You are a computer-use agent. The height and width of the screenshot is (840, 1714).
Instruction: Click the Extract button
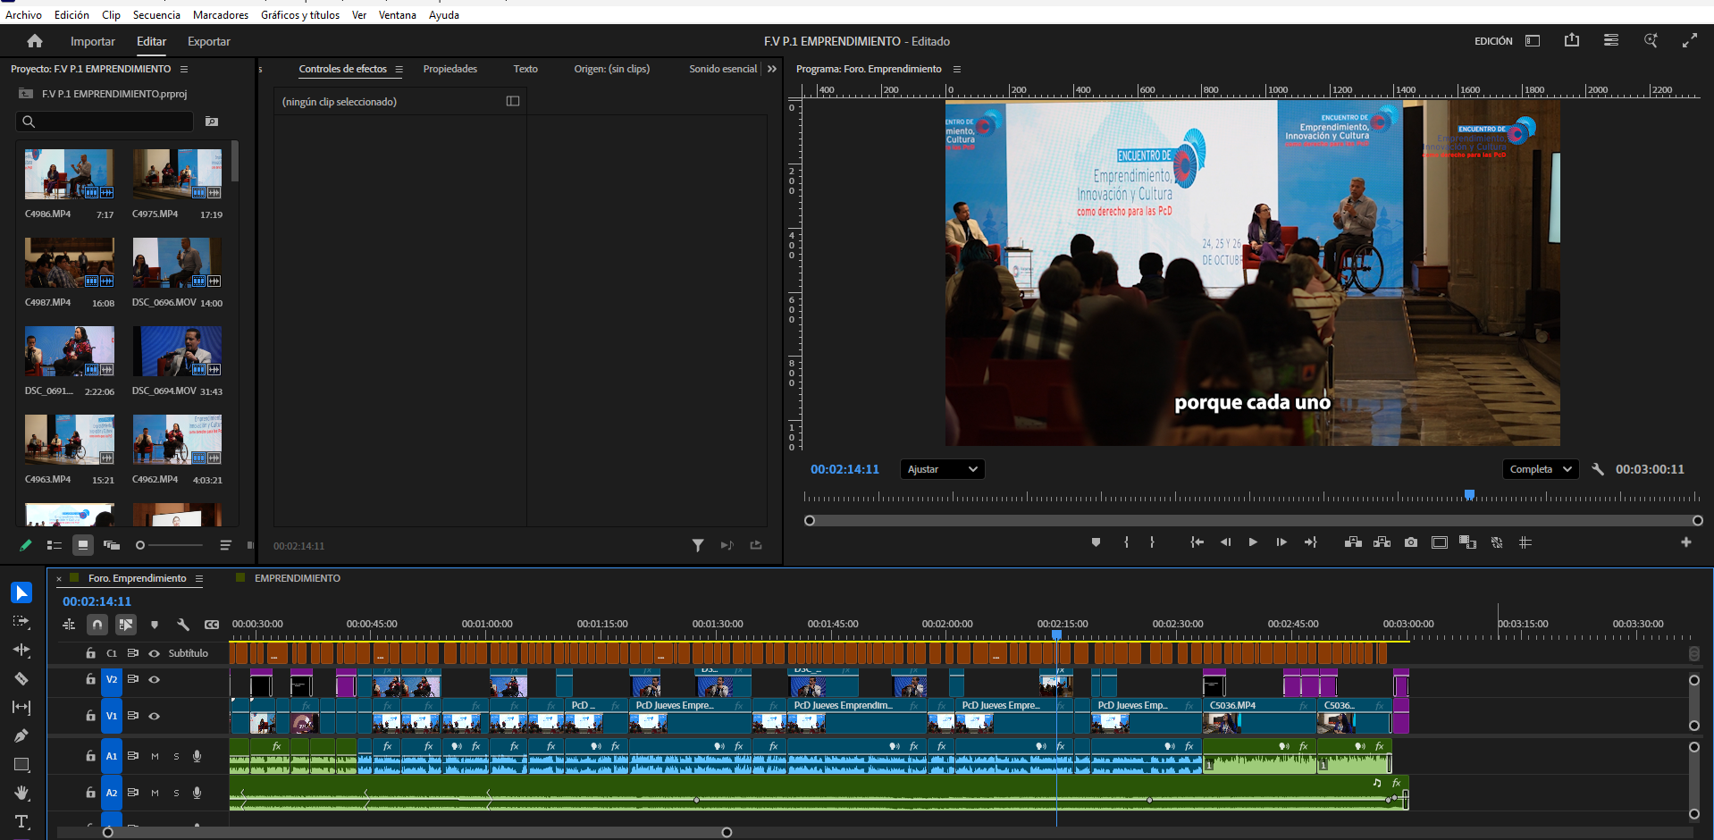1382,542
